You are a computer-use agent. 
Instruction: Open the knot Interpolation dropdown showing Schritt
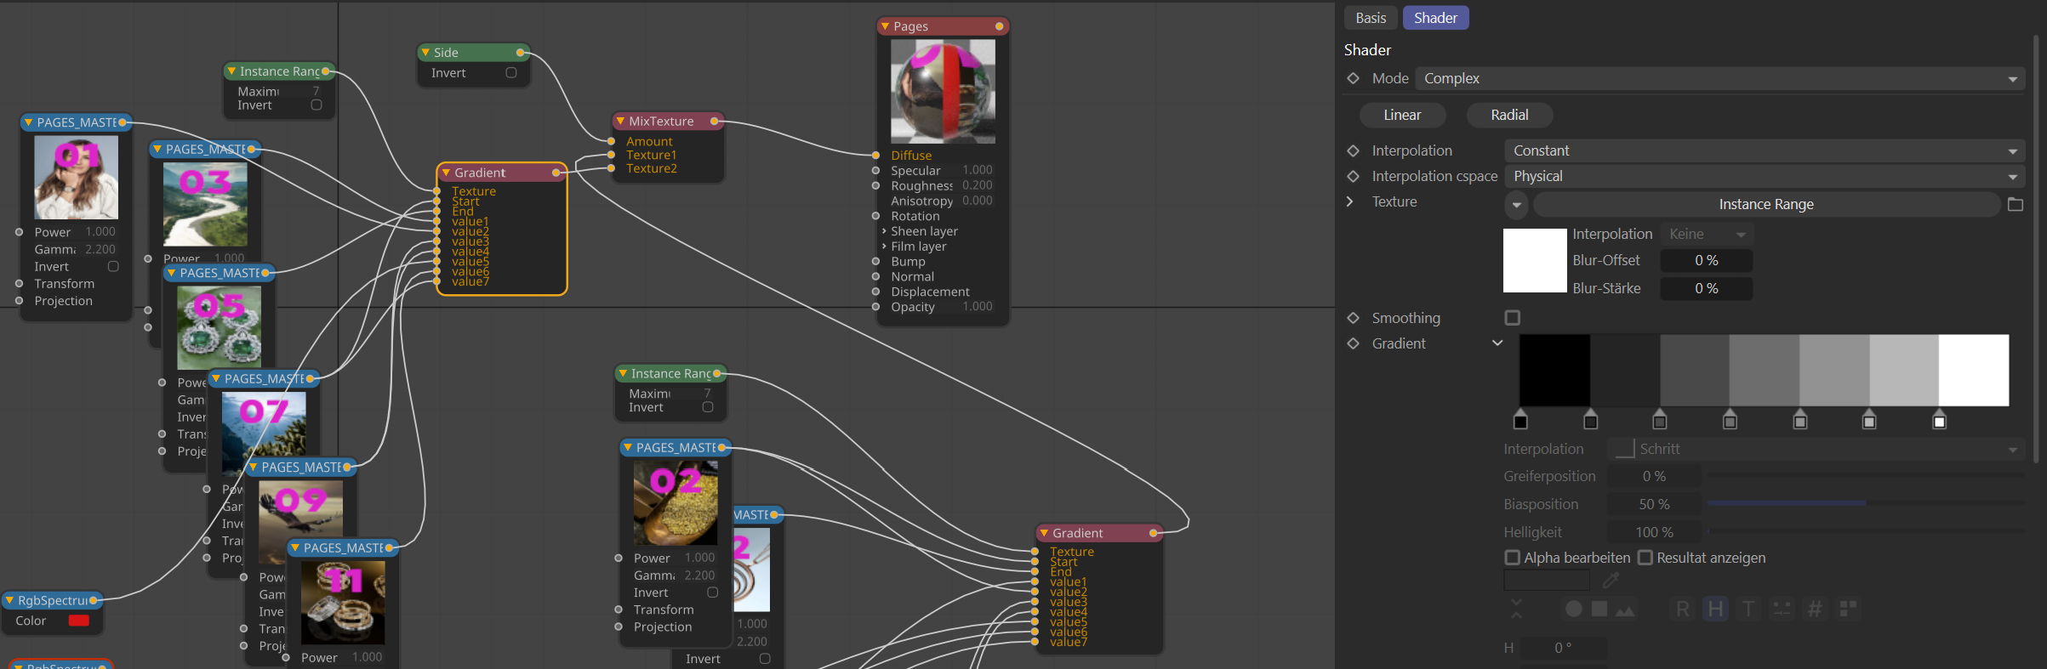pos(1816,449)
